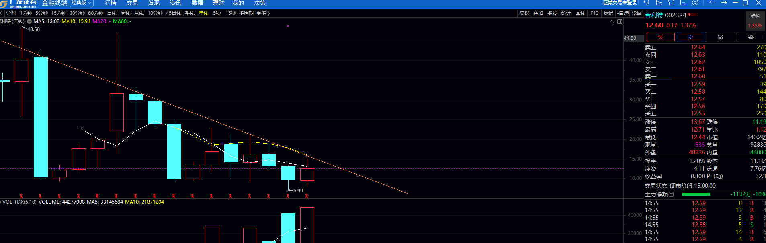Open F10 company info
This screenshot has width=766, height=243.
point(594,13)
